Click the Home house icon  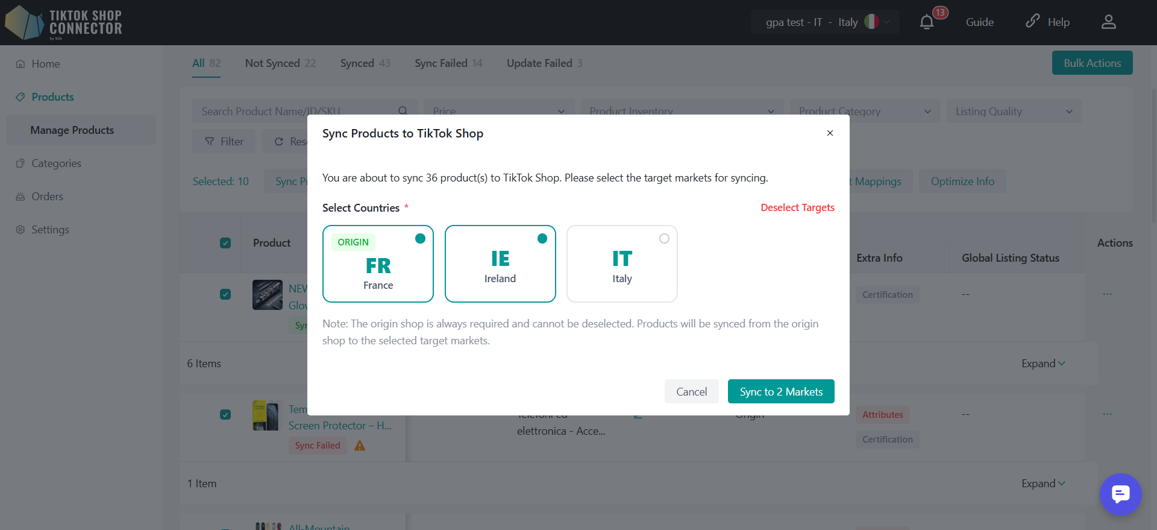[20, 64]
